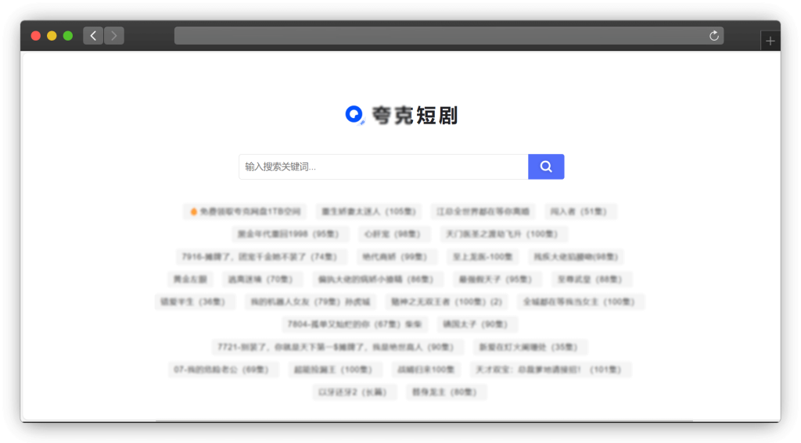This screenshot has width=801, height=443.
Task: Click the browser address bar
Action: [448, 36]
